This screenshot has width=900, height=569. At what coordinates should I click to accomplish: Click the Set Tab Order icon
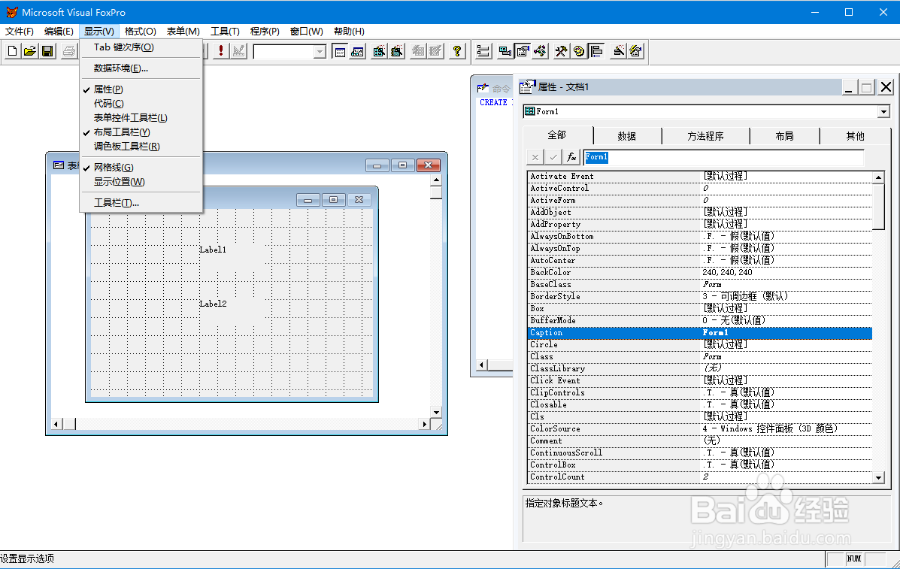483,51
